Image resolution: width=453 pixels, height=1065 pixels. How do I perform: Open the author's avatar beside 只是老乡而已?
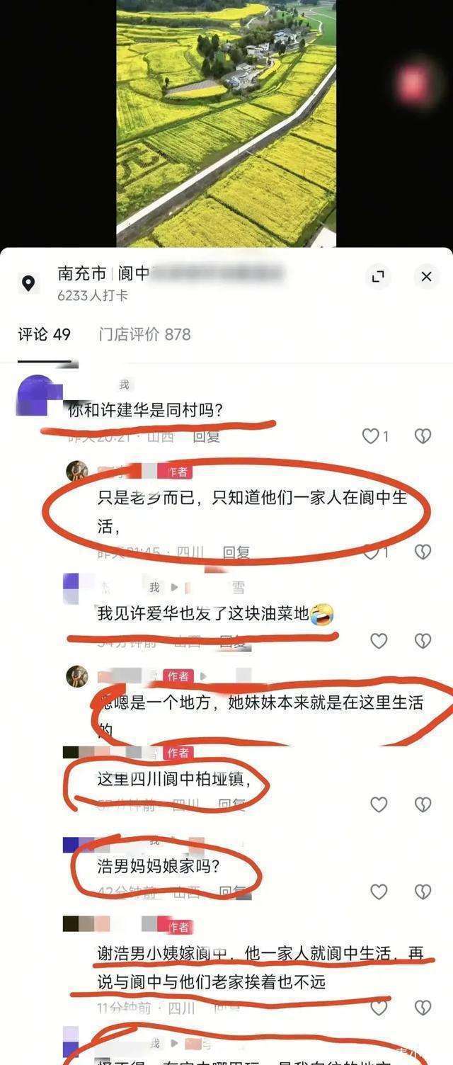77,471
